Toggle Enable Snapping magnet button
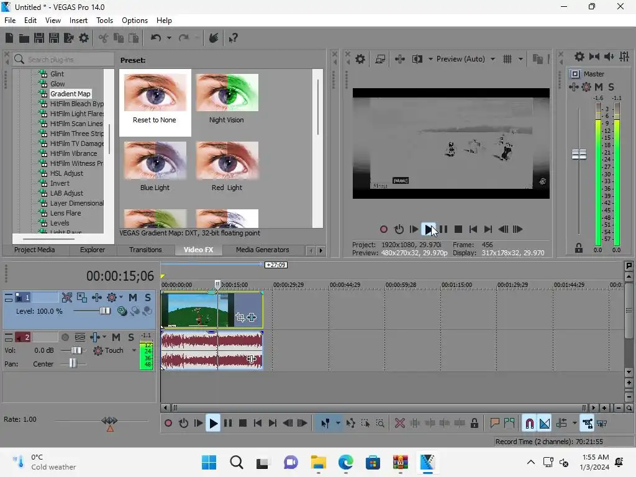636x477 pixels. tap(529, 424)
